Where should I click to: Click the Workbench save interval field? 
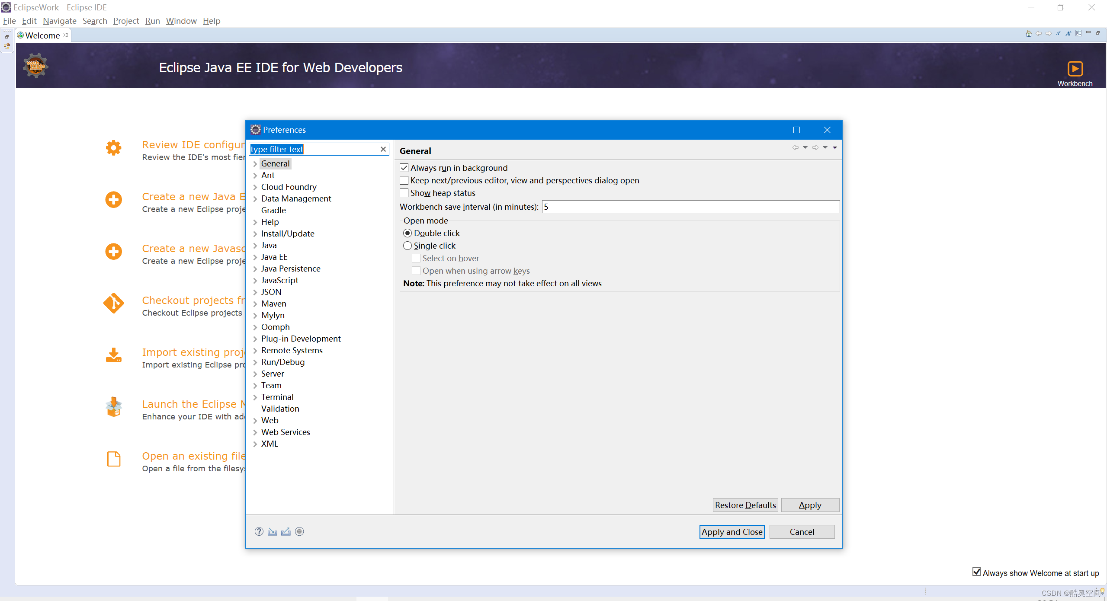click(690, 207)
